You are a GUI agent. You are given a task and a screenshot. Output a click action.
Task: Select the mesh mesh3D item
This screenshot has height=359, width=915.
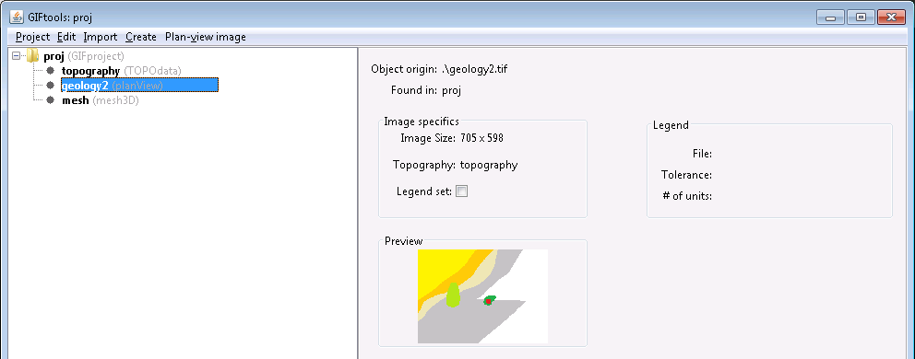click(101, 100)
